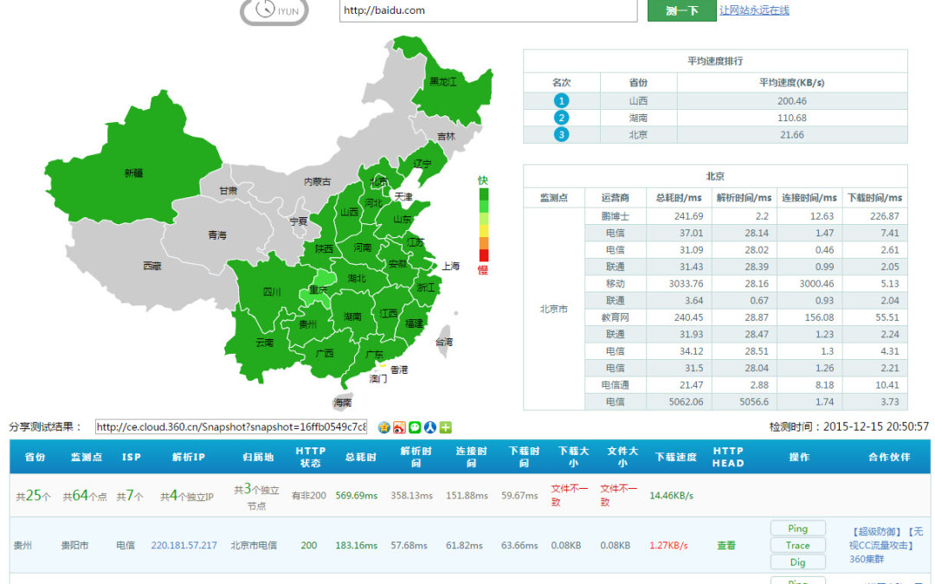Click the green 测一下 test button
This screenshot has height=584, width=935.
point(681,10)
